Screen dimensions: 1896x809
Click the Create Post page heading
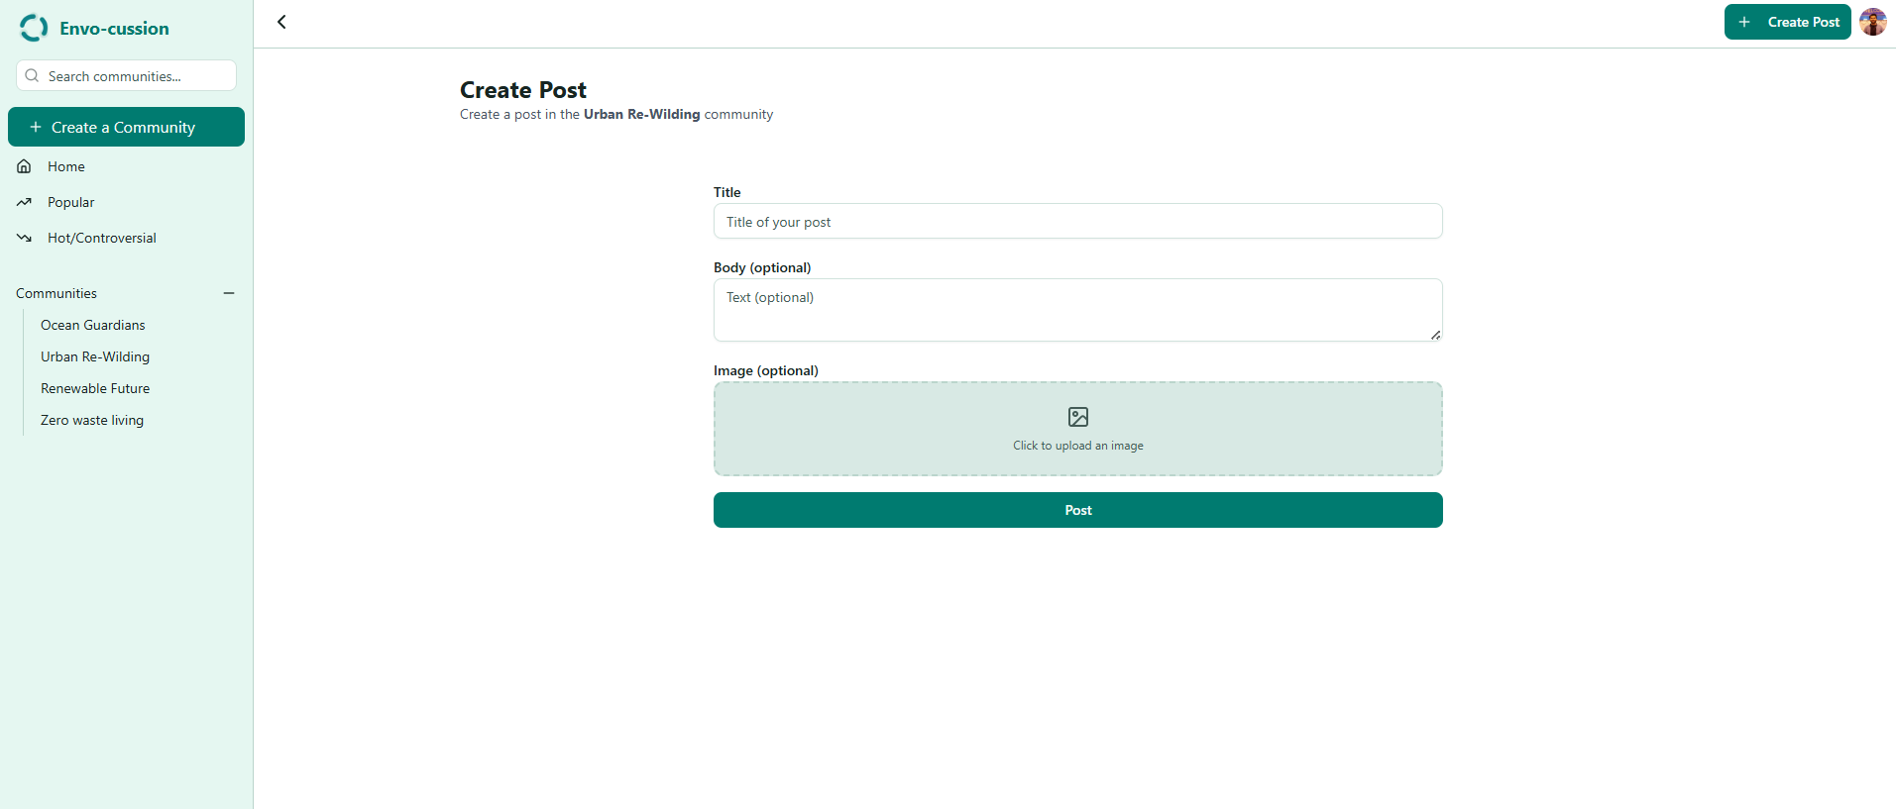tap(523, 90)
